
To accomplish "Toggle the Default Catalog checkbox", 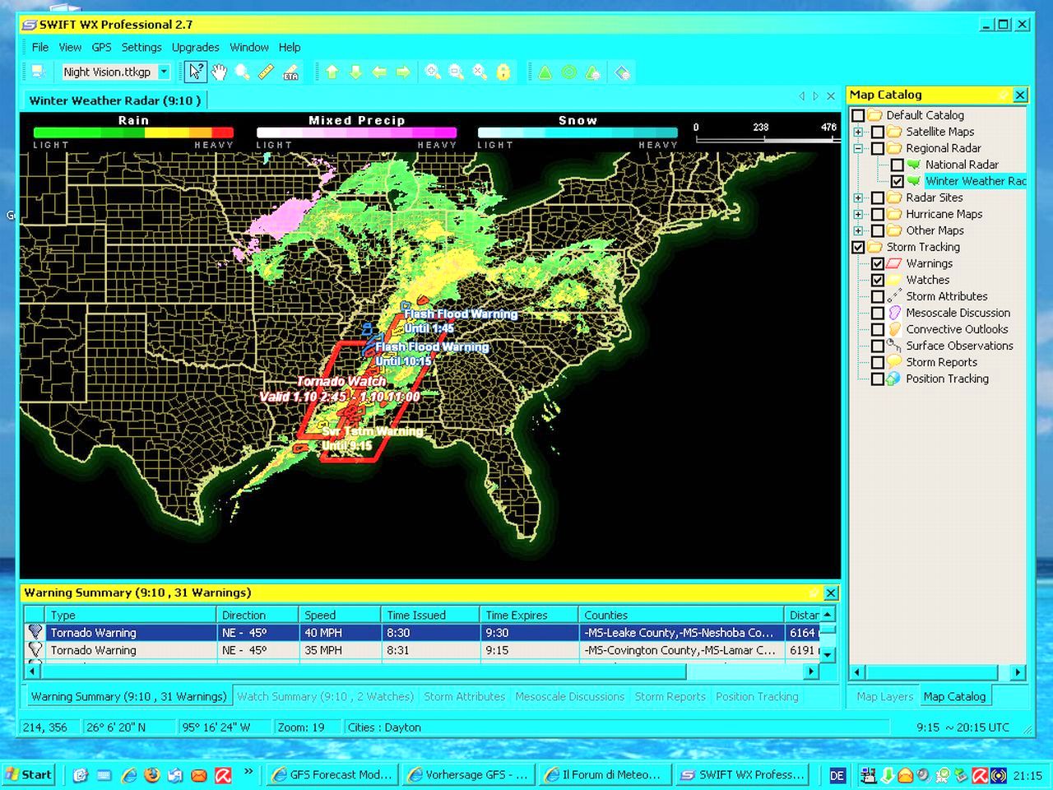I will click(858, 115).
